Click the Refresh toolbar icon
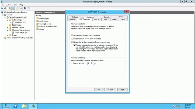The width and height of the screenshot is (195, 109). click(17, 8)
